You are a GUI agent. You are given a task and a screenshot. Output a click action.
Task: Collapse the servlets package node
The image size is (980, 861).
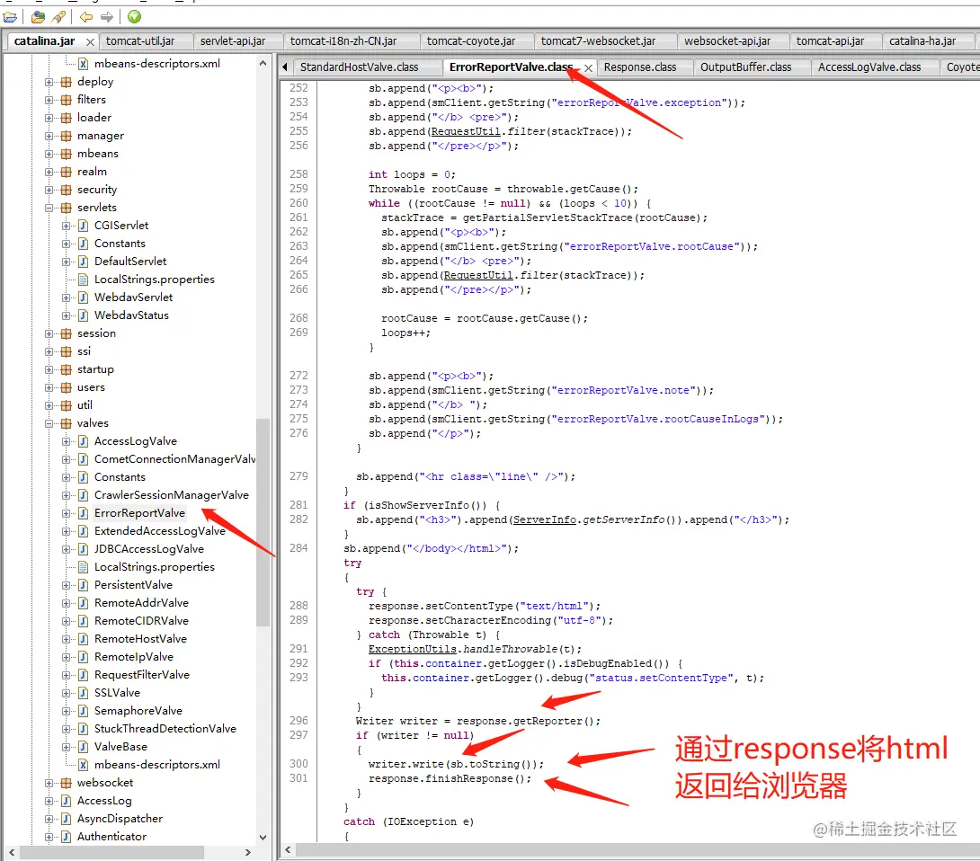[x=49, y=207]
